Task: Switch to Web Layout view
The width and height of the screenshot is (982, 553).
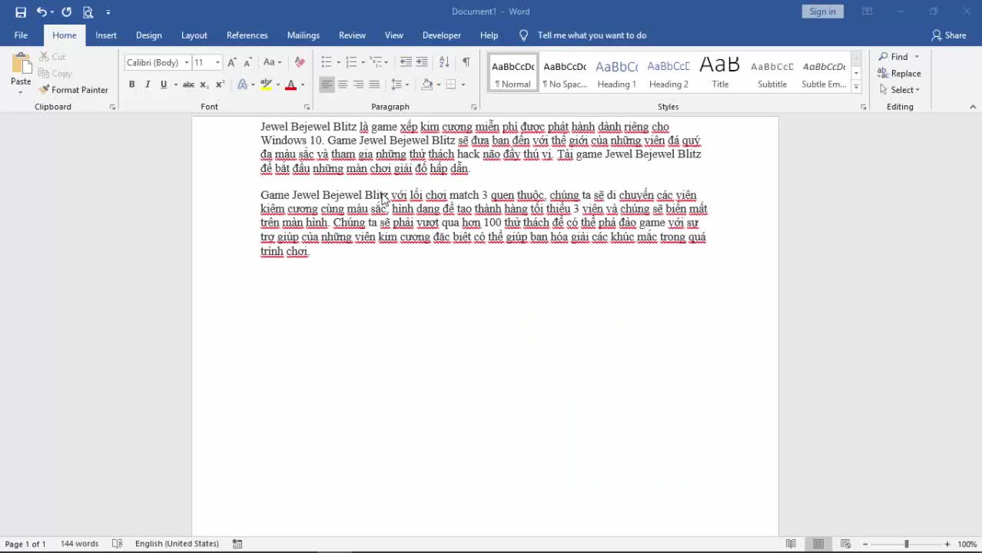Action: pos(846,544)
